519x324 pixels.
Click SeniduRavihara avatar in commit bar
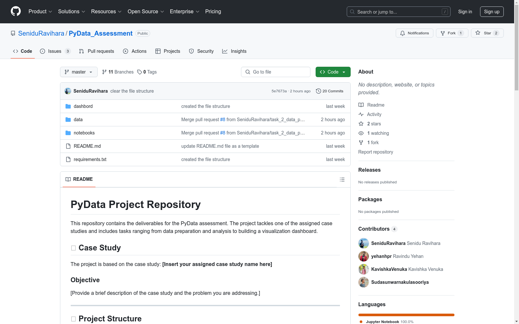68,91
